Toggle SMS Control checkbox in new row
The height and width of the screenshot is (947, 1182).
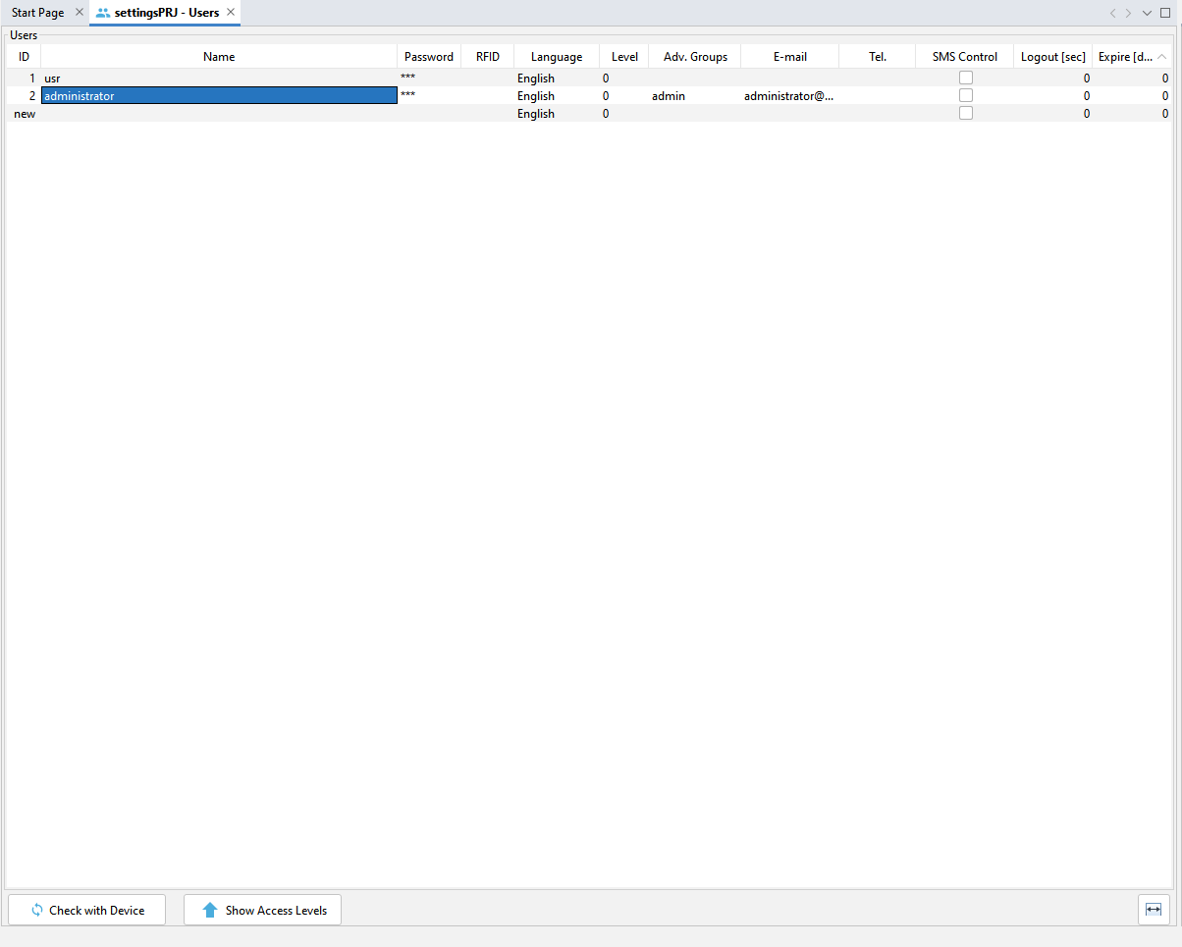click(966, 113)
